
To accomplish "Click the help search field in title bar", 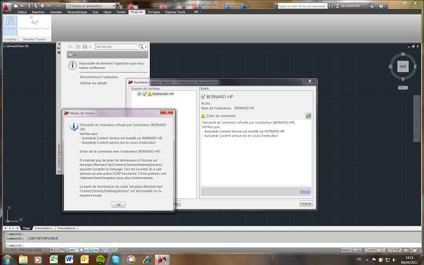I will [x=302, y=5].
